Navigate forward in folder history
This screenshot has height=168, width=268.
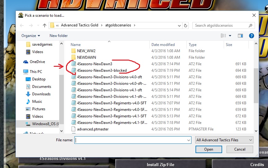coord(31,25)
